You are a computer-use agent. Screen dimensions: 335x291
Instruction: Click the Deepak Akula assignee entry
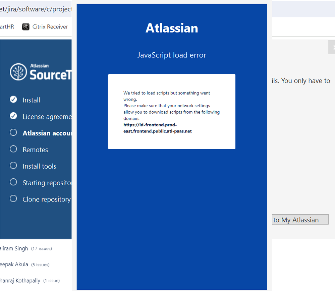[24, 265]
